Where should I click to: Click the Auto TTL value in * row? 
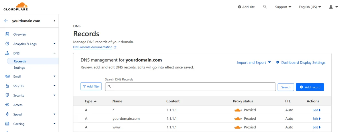[289, 110]
